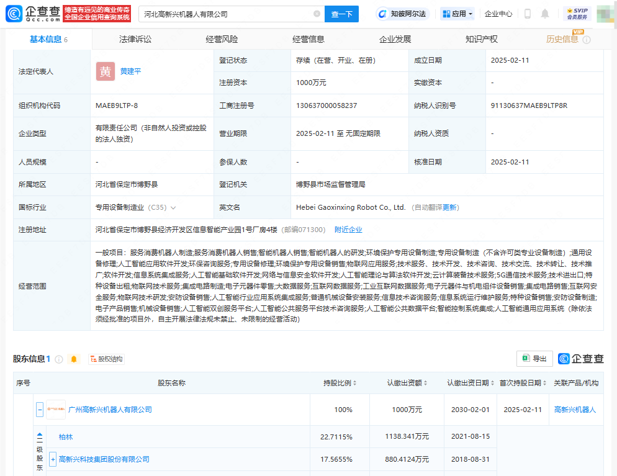Click the orange bell beside 股东信息
Viewport: 617px width, 476px height.
coord(74,359)
